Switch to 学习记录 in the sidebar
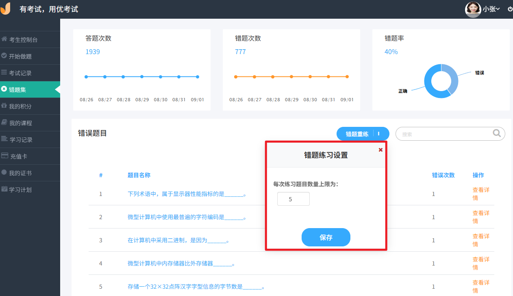 tap(4, 139)
